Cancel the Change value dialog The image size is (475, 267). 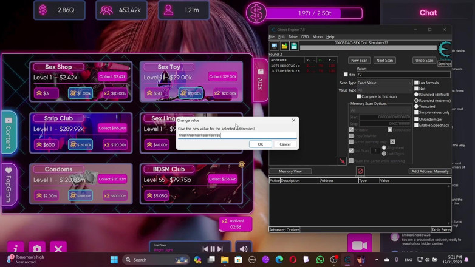285,144
